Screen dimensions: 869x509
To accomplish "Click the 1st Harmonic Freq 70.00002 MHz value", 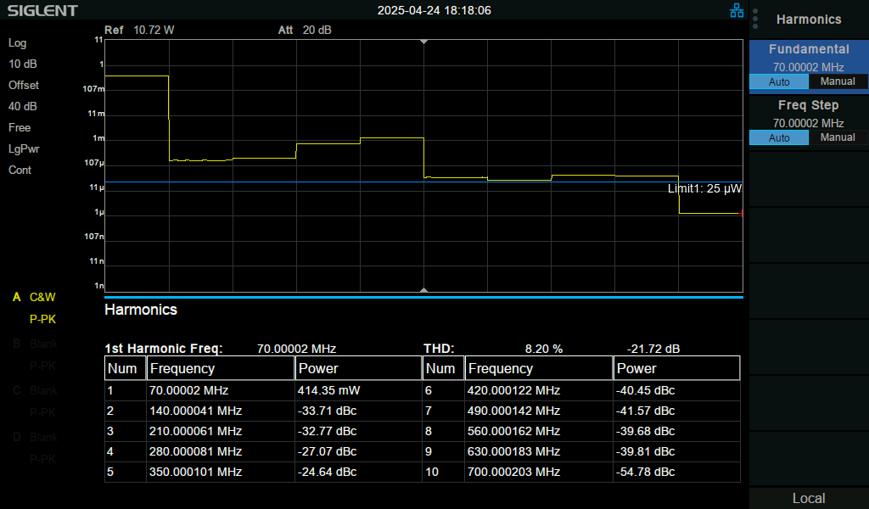I will click(296, 349).
